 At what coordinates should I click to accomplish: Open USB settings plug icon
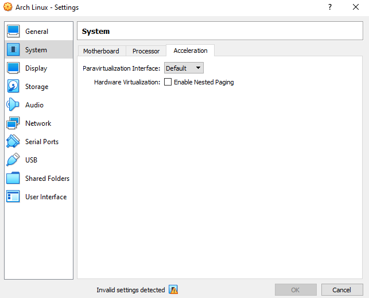(13, 160)
